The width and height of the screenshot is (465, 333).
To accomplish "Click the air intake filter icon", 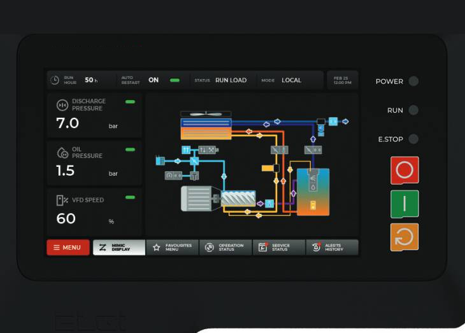I will (160, 160).
